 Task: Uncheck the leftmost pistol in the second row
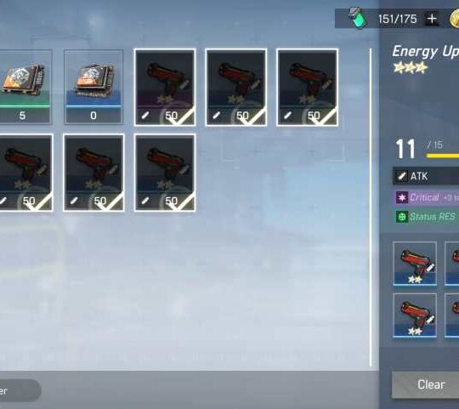coord(26,173)
